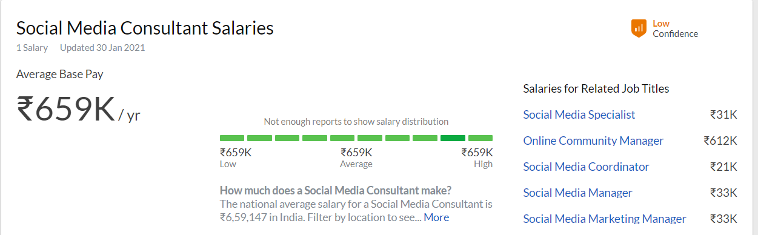Open the Social Media Coordinator link
The image size is (758, 235).
click(586, 167)
